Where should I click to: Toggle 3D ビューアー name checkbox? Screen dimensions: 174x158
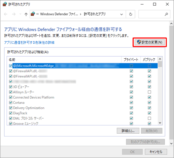(x=10, y=87)
